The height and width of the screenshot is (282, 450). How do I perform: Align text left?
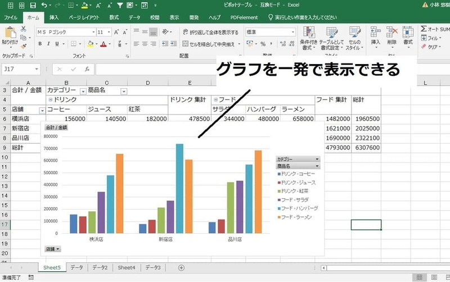(x=136, y=44)
